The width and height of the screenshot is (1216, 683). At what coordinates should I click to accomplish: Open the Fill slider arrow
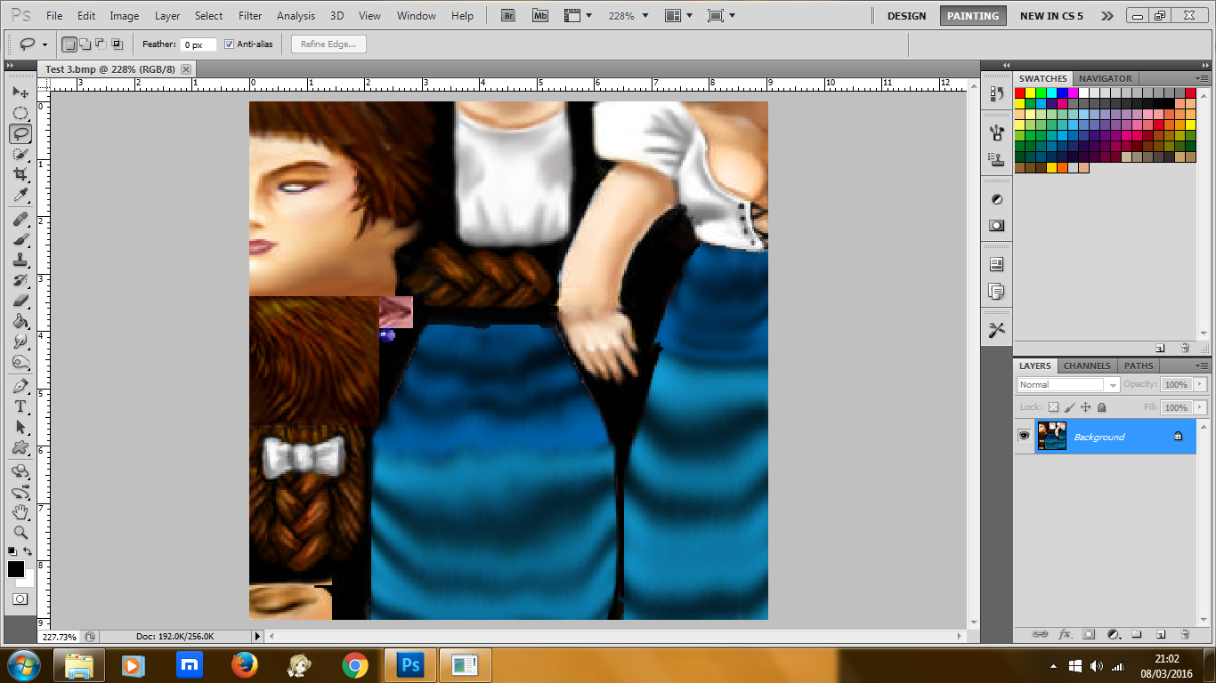1200,407
